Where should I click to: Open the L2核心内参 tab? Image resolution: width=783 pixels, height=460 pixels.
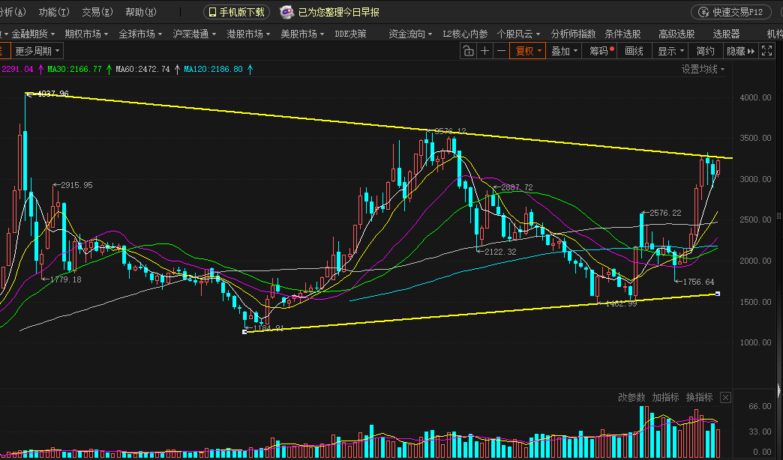465,34
